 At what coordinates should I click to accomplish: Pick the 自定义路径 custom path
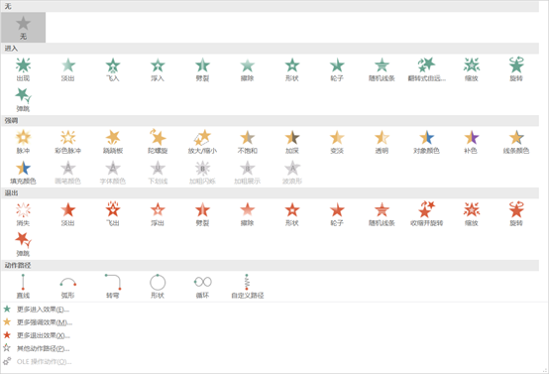(247, 287)
